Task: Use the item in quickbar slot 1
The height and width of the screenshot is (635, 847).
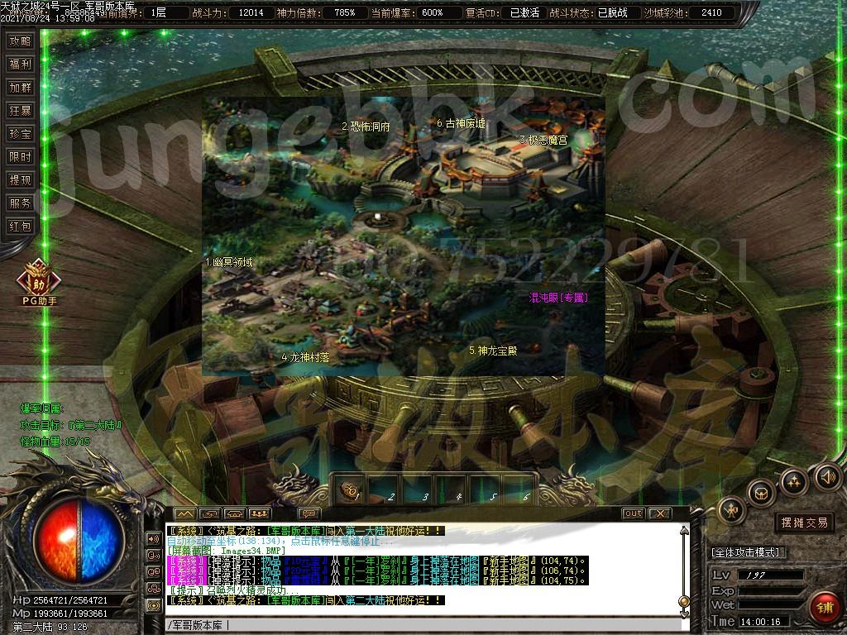Action: point(352,490)
